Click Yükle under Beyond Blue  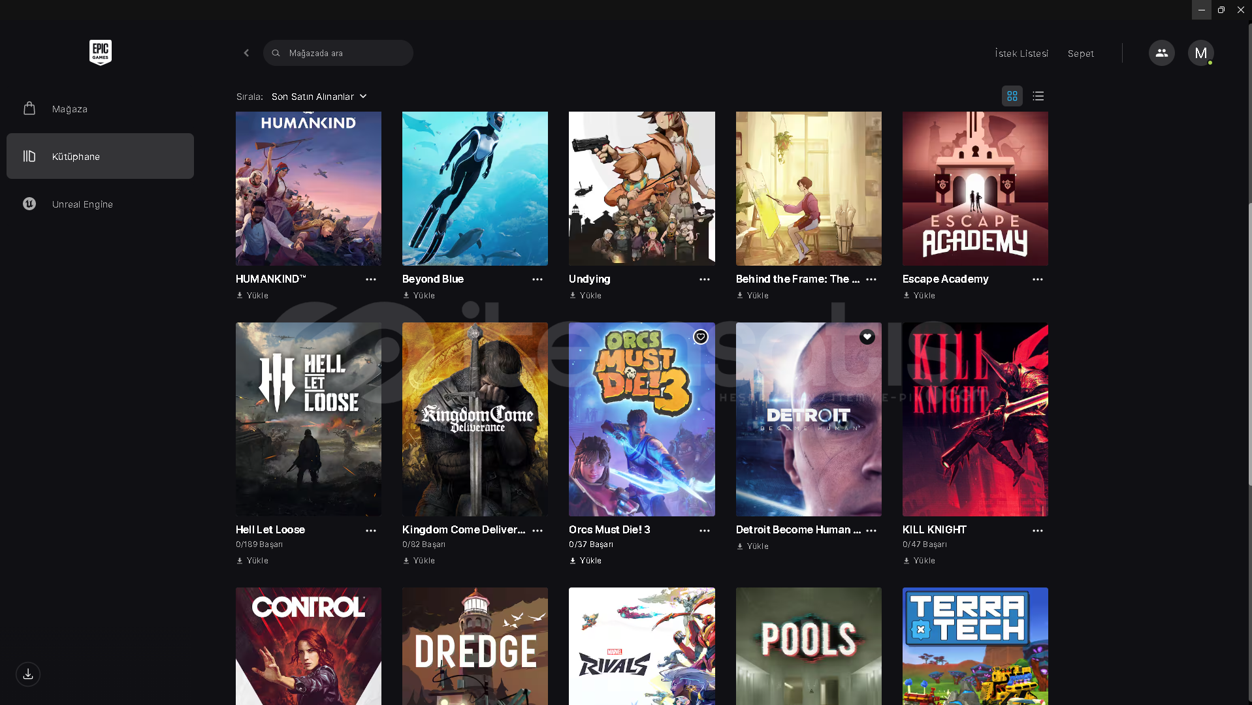click(419, 296)
